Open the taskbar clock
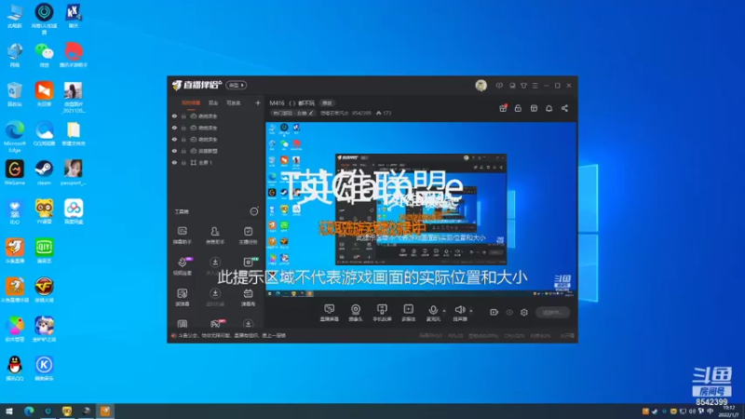Viewport: 745px width, 419px height. point(728,412)
